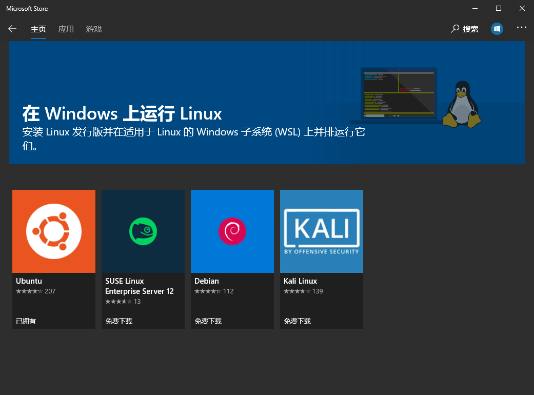Click the SUSE Linux rating showing 13
Viewport: 534px width, 395px height.
pos(124,302)
